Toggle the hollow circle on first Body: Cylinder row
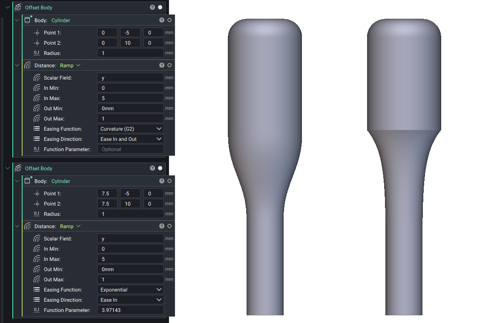Viewport: 494px width, 323px height. pos(169,20)
